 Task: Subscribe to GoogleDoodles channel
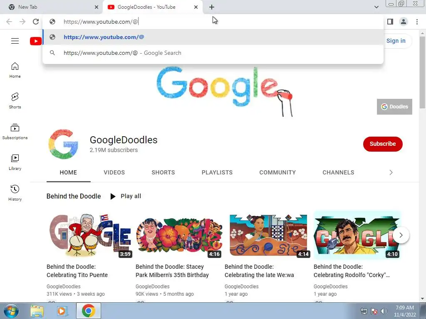tap(383, 144)
